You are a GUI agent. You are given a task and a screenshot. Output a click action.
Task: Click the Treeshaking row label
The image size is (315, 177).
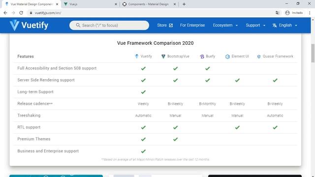point(29,116)
